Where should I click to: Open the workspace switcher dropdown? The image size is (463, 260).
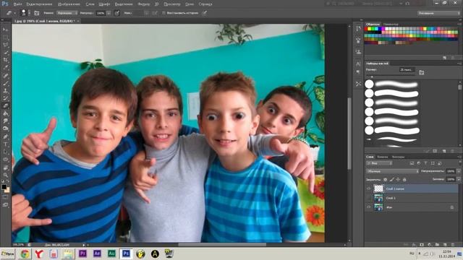439,13
